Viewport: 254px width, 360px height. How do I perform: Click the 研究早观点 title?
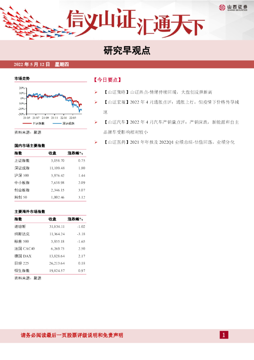(127, 50)
